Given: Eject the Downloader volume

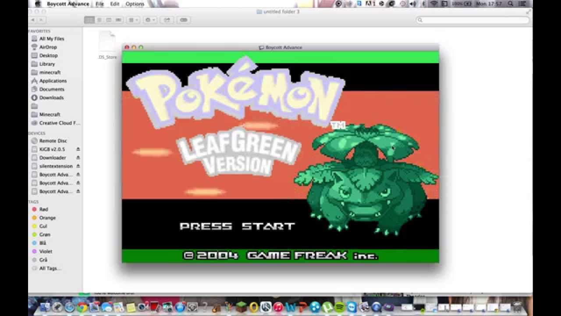Looking at the screenshot, I should (78, 158).
